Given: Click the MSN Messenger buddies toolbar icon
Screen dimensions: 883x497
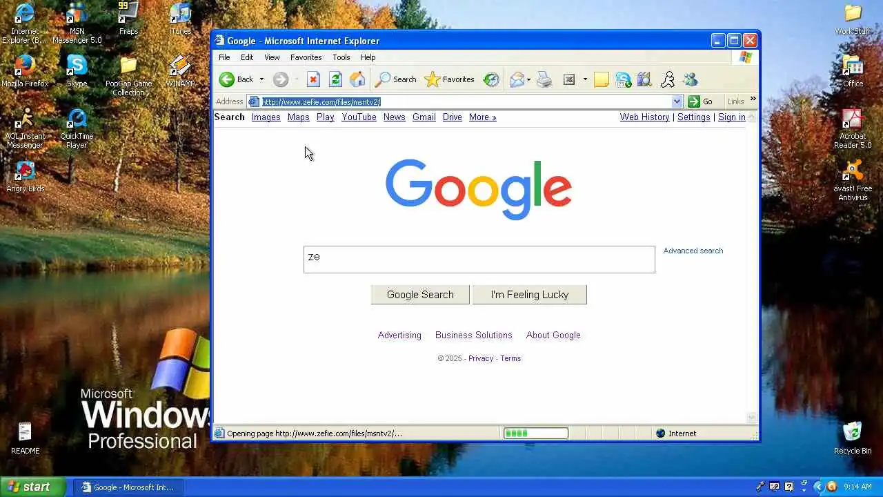Looking at the screenshot, I should tap(690, 79).
